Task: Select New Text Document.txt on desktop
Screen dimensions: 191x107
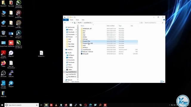Action: [11, 64]
